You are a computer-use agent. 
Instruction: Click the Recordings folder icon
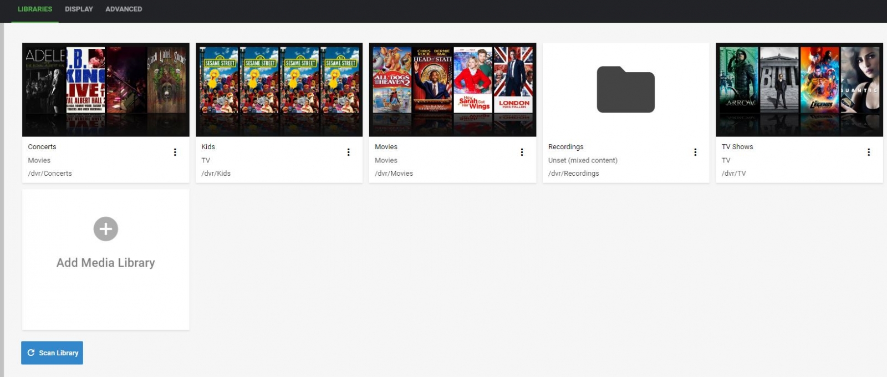coord(626,89)
